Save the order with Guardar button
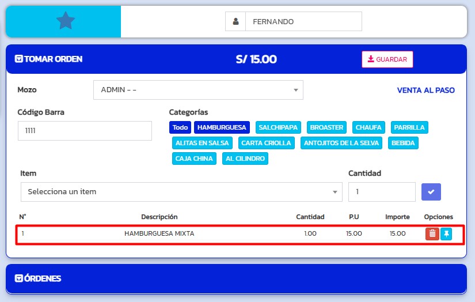This screenshot has height=302, width=475. point(387,59)
